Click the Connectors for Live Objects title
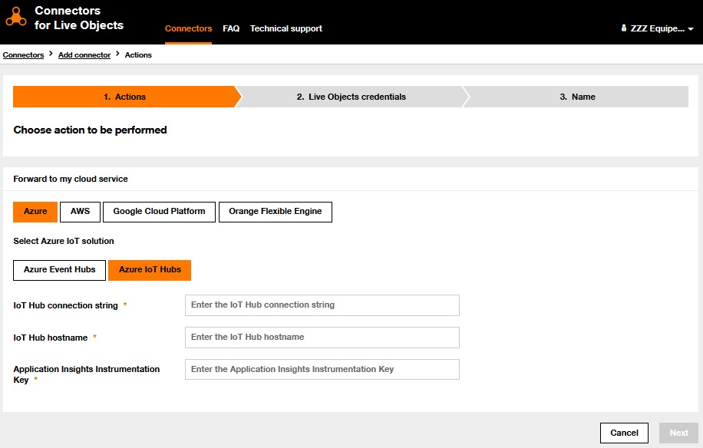The width and height of the screenshot is (703, 448). click(x=79, y=18)
